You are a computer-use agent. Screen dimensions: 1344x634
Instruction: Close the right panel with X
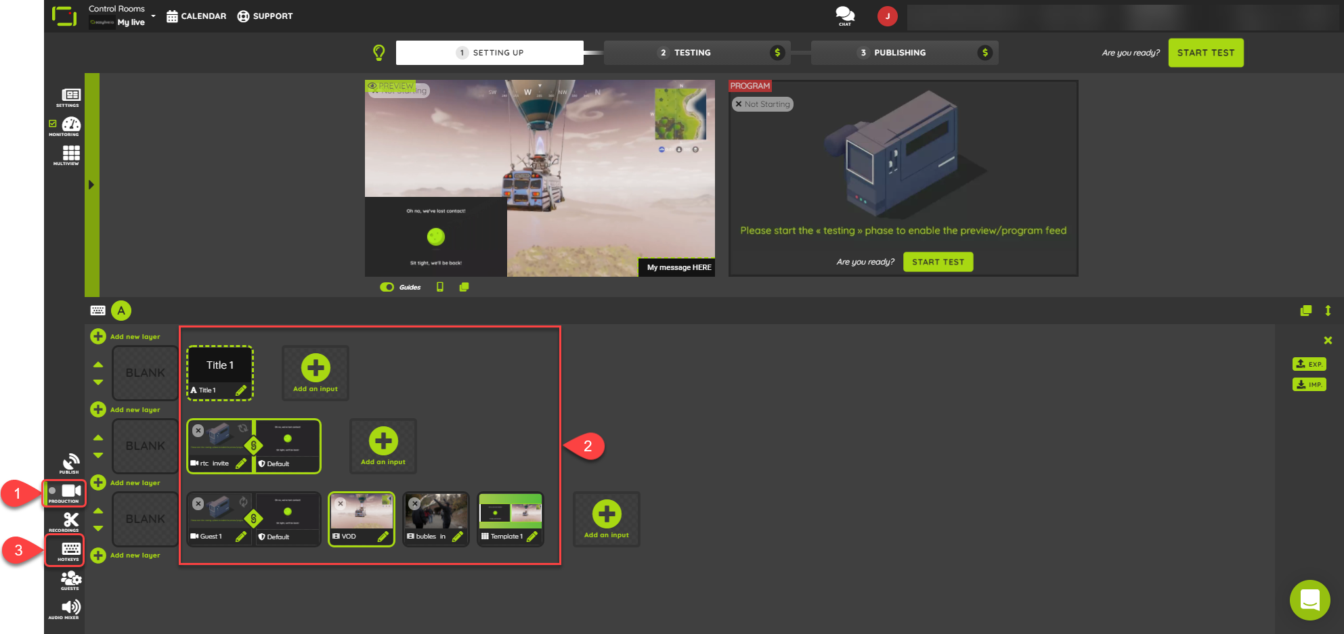coord(1328,340)
